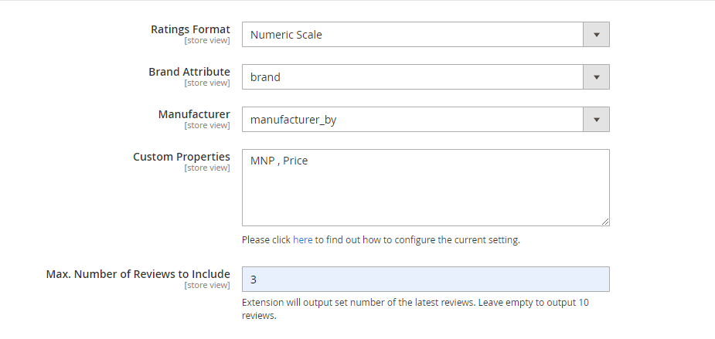715x339 pixels.
Task: Click the 'Max. Number of Reviews to Include' label
Action: point(138,274)
